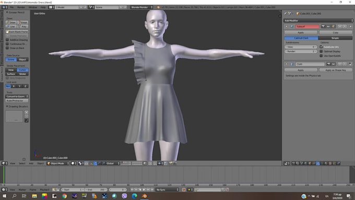Lock axis to Z
The height and width of the screenshot is (200, 355).
(26, 86)
